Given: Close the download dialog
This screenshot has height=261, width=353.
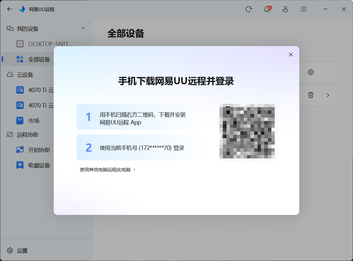Looking at the screenshot, I should click(x=291, y=54).
